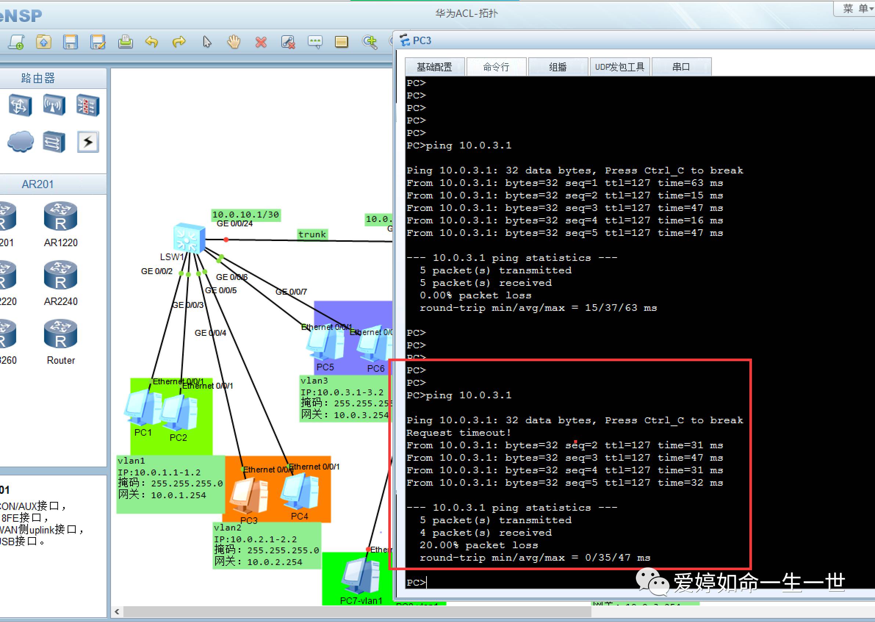Select the wireless AP device category icon
This screenshot has width=875, height=622.
click(54, 105)
